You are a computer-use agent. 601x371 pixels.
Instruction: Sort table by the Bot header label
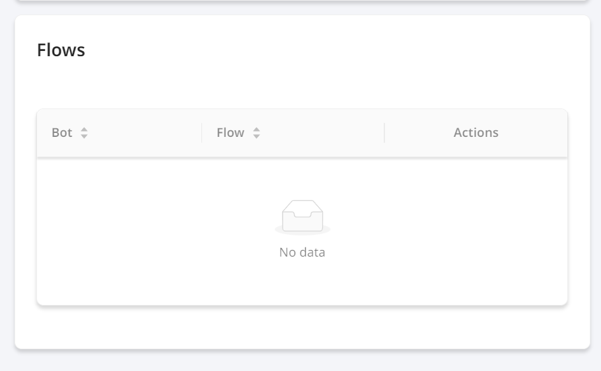(61, 133)
